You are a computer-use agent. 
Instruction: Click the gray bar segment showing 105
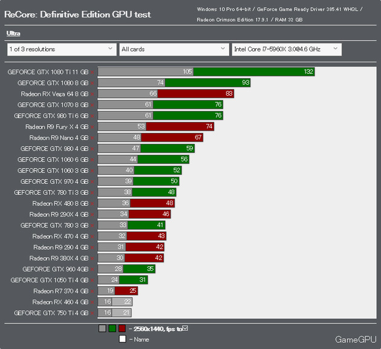pos(146,72)
